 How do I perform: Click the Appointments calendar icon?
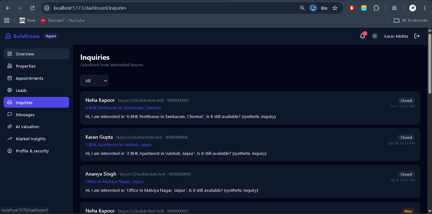point(10,78)
